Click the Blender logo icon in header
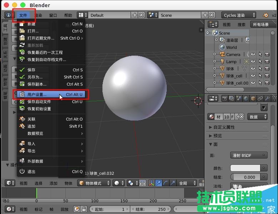The image size is (278, 214). pyautogui.click(x=266, y=15)
